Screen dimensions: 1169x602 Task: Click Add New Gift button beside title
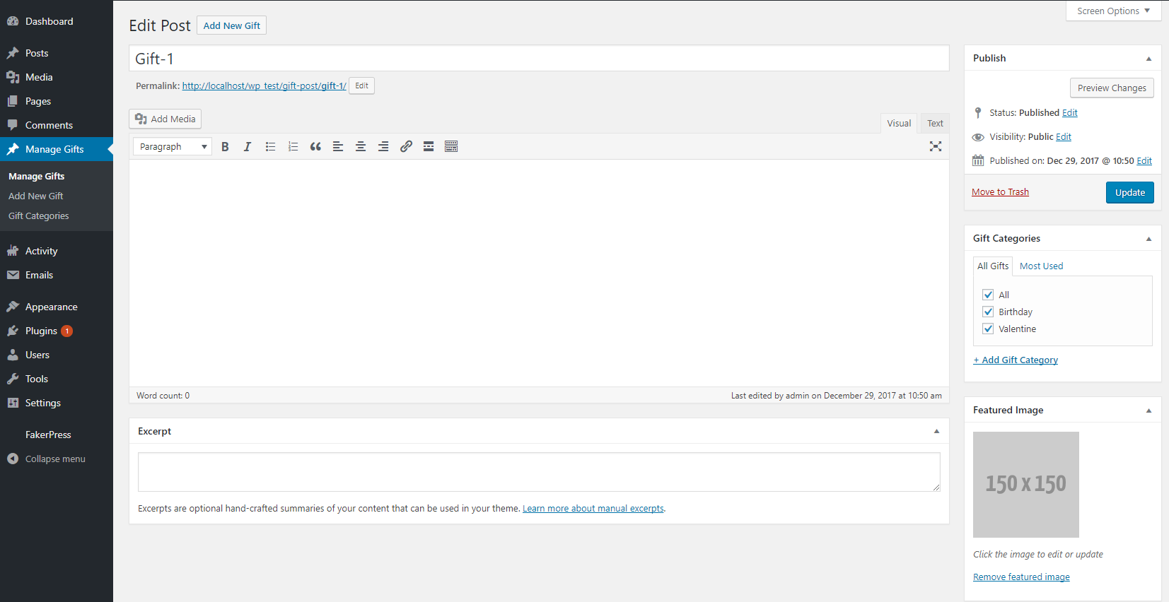[231, 25]
